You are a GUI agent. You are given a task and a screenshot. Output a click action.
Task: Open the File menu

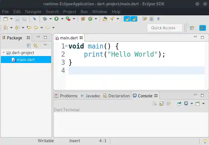(x=6, y=12)
